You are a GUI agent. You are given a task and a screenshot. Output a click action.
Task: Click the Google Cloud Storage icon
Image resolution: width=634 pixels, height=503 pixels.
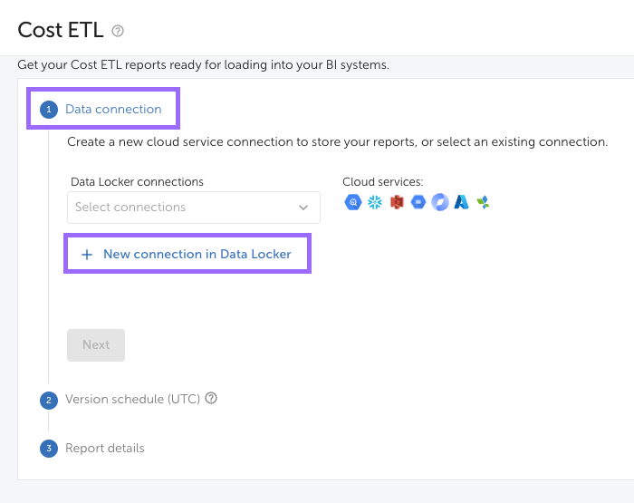(418, 202)
